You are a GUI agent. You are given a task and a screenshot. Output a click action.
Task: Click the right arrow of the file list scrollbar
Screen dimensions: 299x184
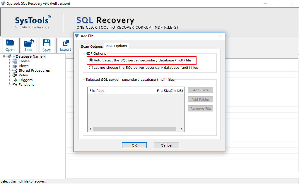182,129
